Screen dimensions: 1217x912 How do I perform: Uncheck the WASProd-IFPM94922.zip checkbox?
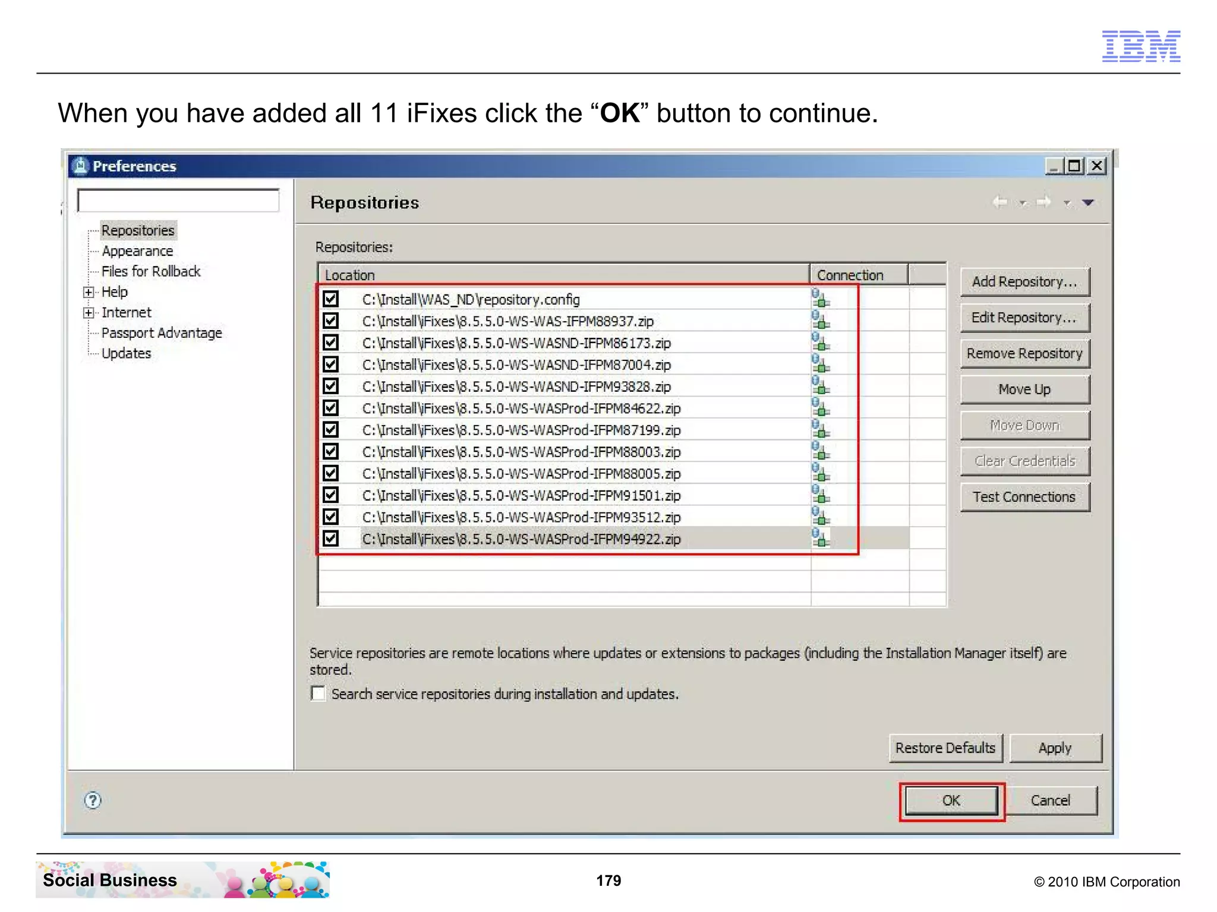tap(330, 538)
